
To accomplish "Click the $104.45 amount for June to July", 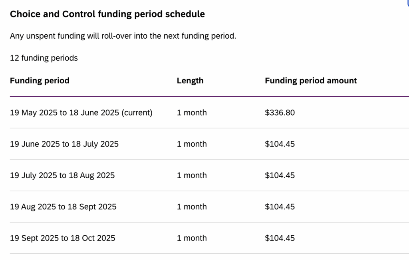I will click(x=280, y=144).
